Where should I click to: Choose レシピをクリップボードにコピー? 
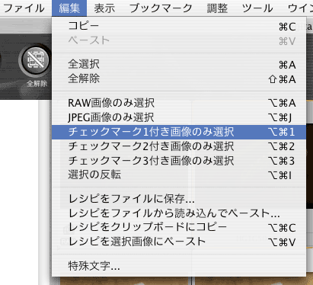(179, 227)
